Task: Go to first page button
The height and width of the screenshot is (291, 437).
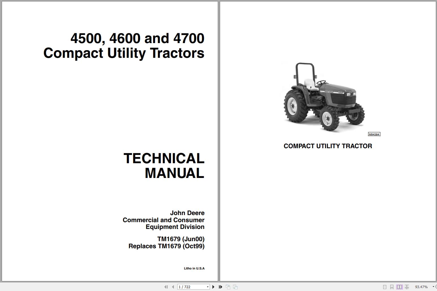Action: click(x=166, y=287)
